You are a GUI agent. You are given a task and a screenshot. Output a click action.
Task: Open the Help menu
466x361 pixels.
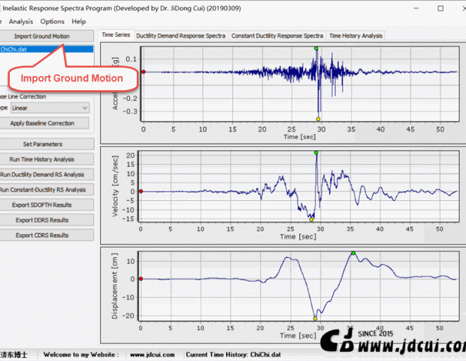[79, 22]
